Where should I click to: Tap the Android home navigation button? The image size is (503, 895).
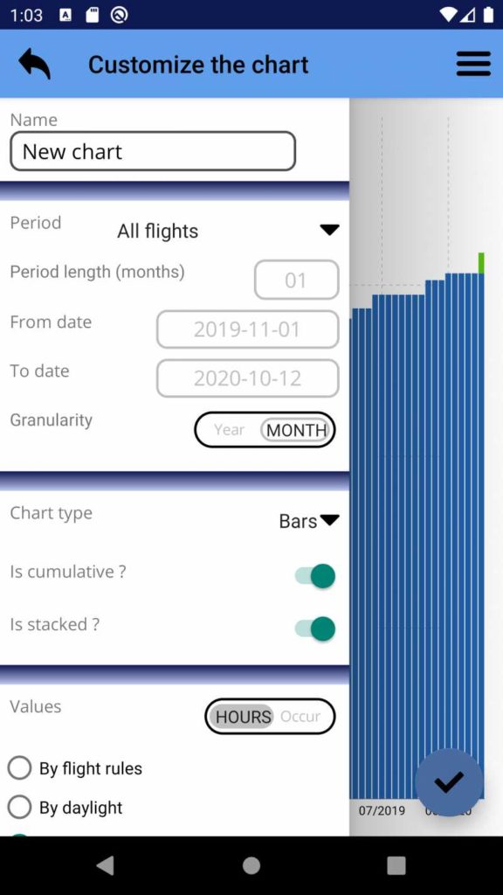251,865
